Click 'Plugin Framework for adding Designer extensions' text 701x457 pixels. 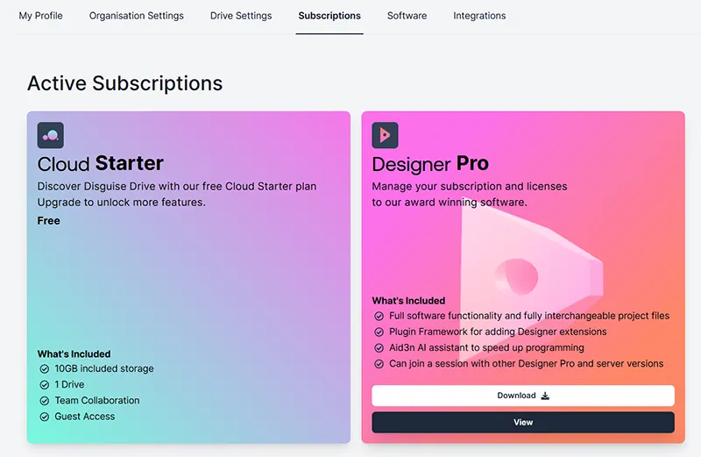[x=498, y=332]
